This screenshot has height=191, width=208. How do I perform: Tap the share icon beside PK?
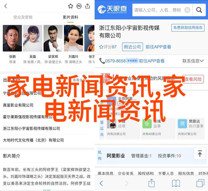click(x=87, y=6)
